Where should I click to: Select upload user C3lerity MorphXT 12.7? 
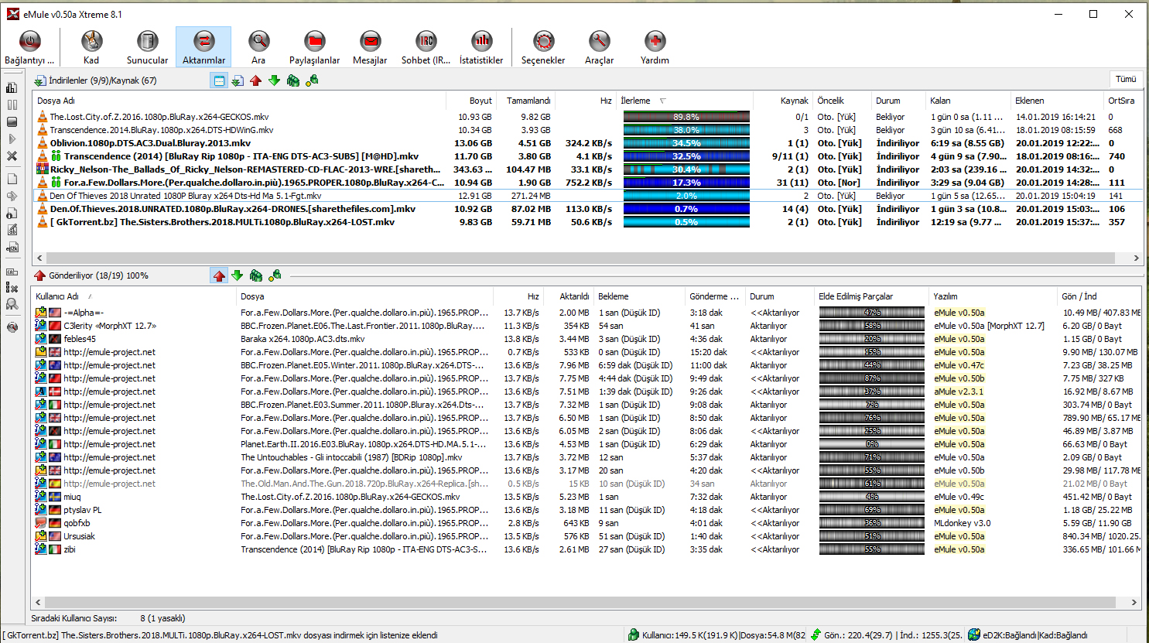(586, 326)
